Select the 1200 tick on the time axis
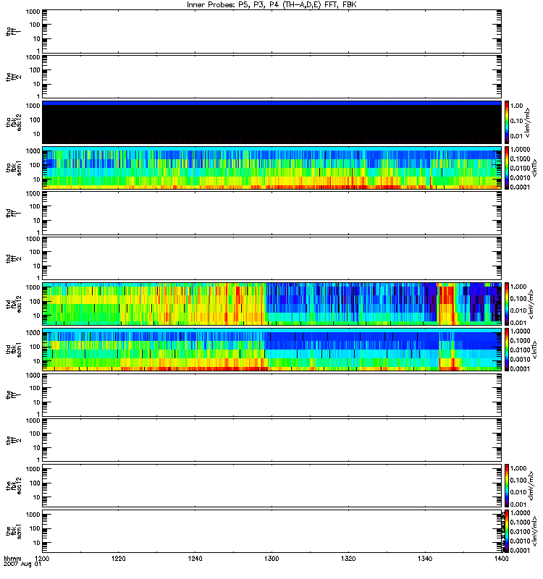The image size is (543, 579). click(43, 559)
